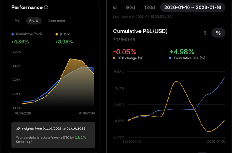Switch chart to dollar ($) view

click(205, 33)
